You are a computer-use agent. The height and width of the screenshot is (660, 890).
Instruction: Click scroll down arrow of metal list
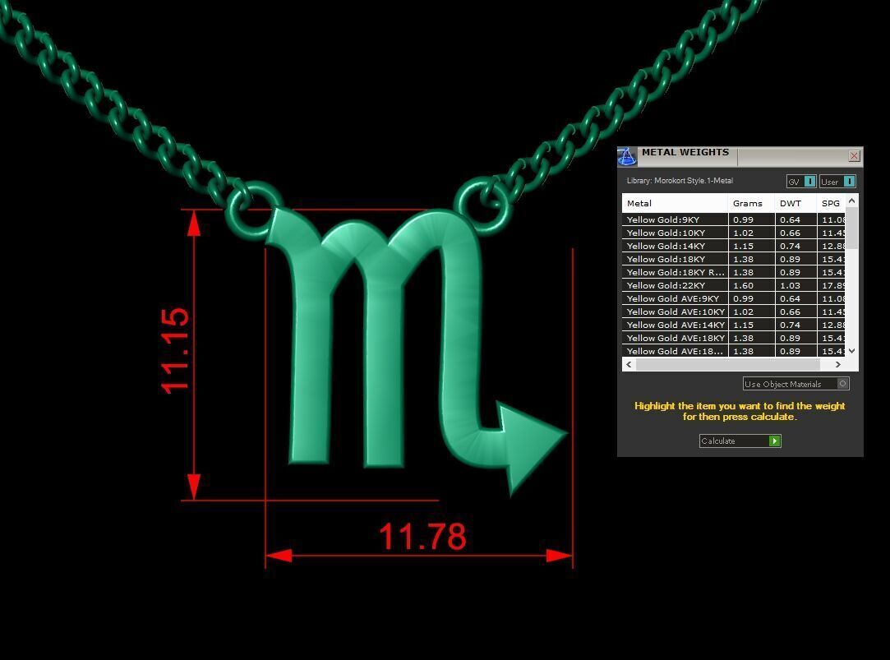point(852,351)
